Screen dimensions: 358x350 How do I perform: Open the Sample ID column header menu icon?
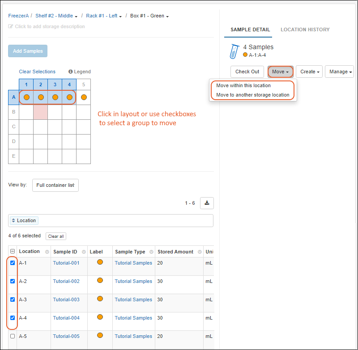click(x=83, y=252)
